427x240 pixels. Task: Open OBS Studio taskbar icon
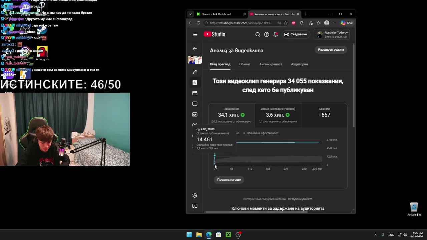pyautogui.click(x=238, y=235)
